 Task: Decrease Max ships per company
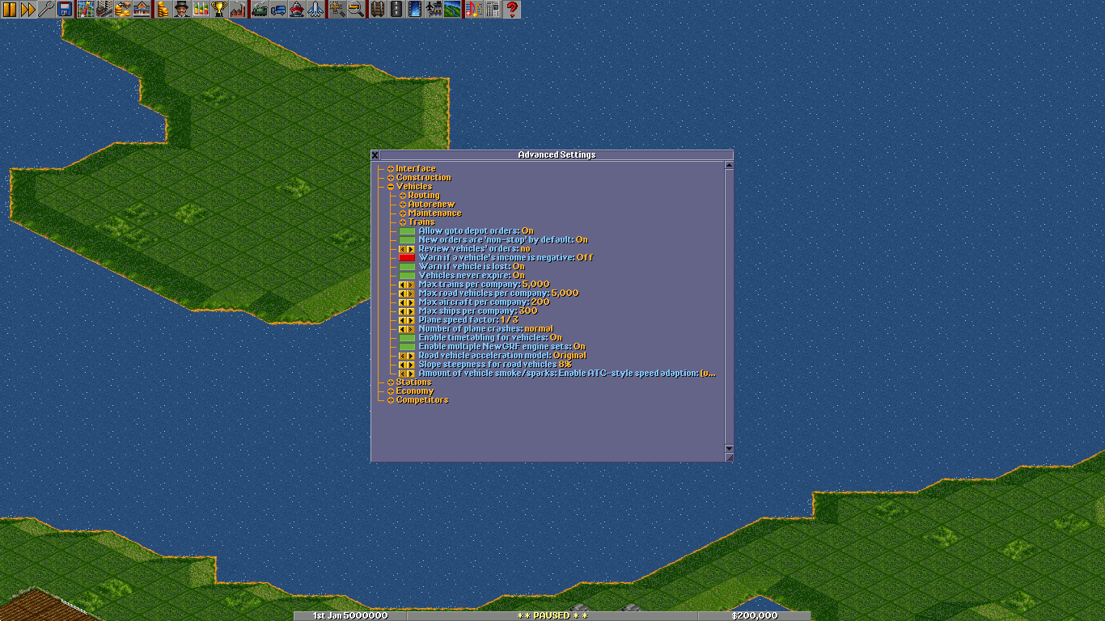pyautogui.click(x=403, y=311)
